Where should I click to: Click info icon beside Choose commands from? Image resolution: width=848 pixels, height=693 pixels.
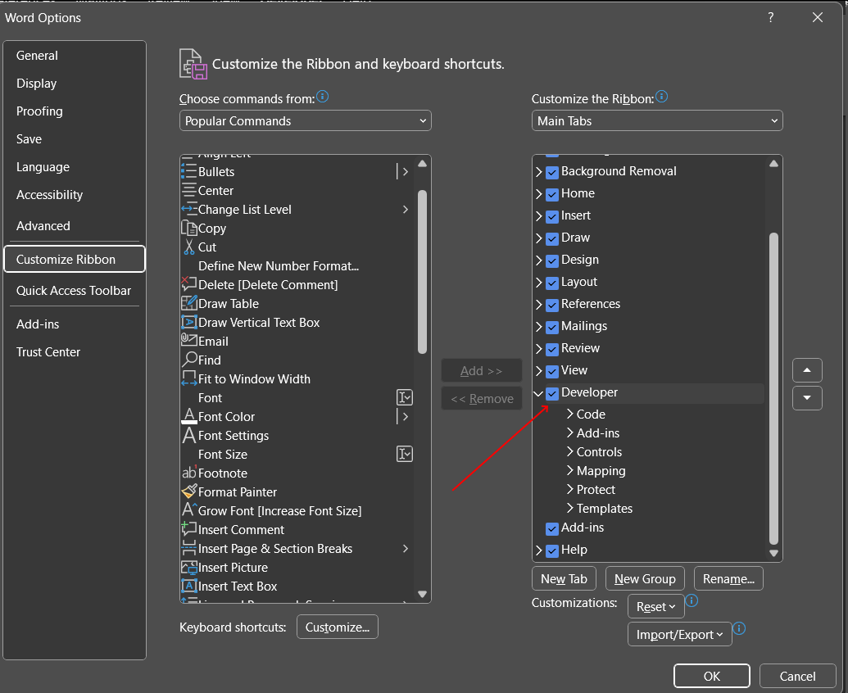pos(322,97)
